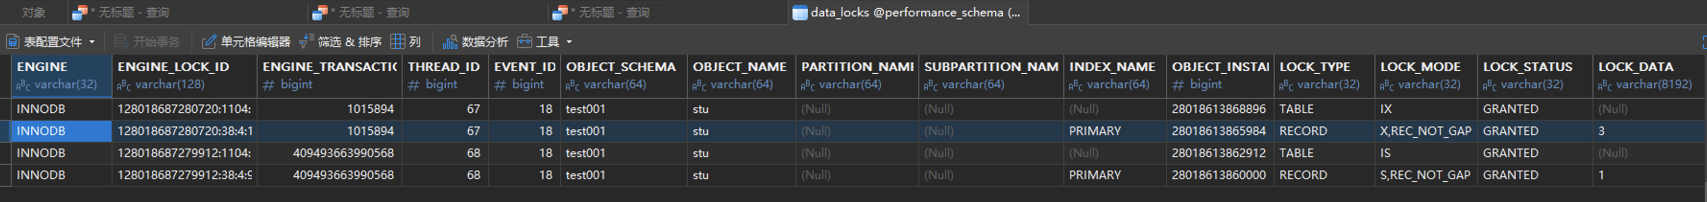Click the first 无标题 query tab icon
Viewport: 1707px width, 202px height.
pyautogui.click(x=80, y=12)
